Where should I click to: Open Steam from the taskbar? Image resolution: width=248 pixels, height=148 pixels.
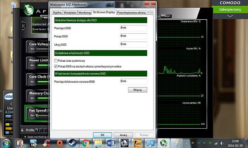pyautogui.click(x=72, y=143)
